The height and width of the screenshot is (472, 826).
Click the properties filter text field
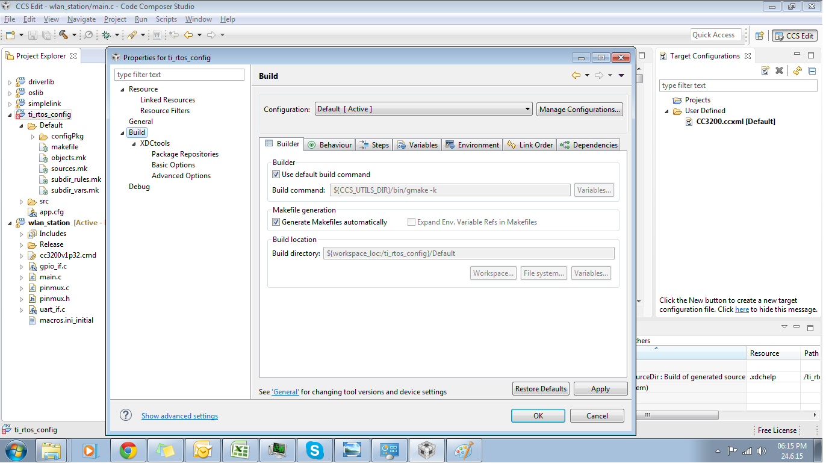pyautogui.click(x=179, y=75)
